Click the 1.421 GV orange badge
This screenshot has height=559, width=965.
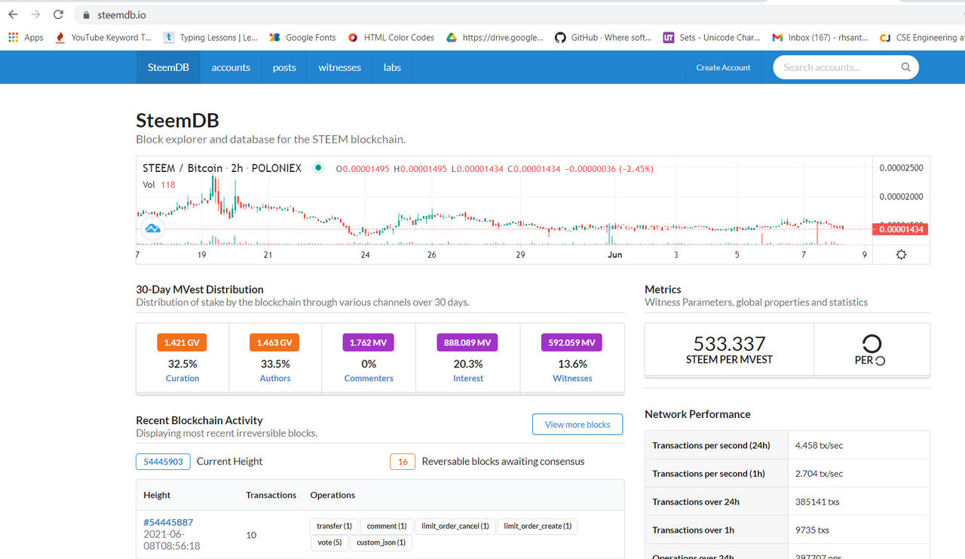point(182,342)
